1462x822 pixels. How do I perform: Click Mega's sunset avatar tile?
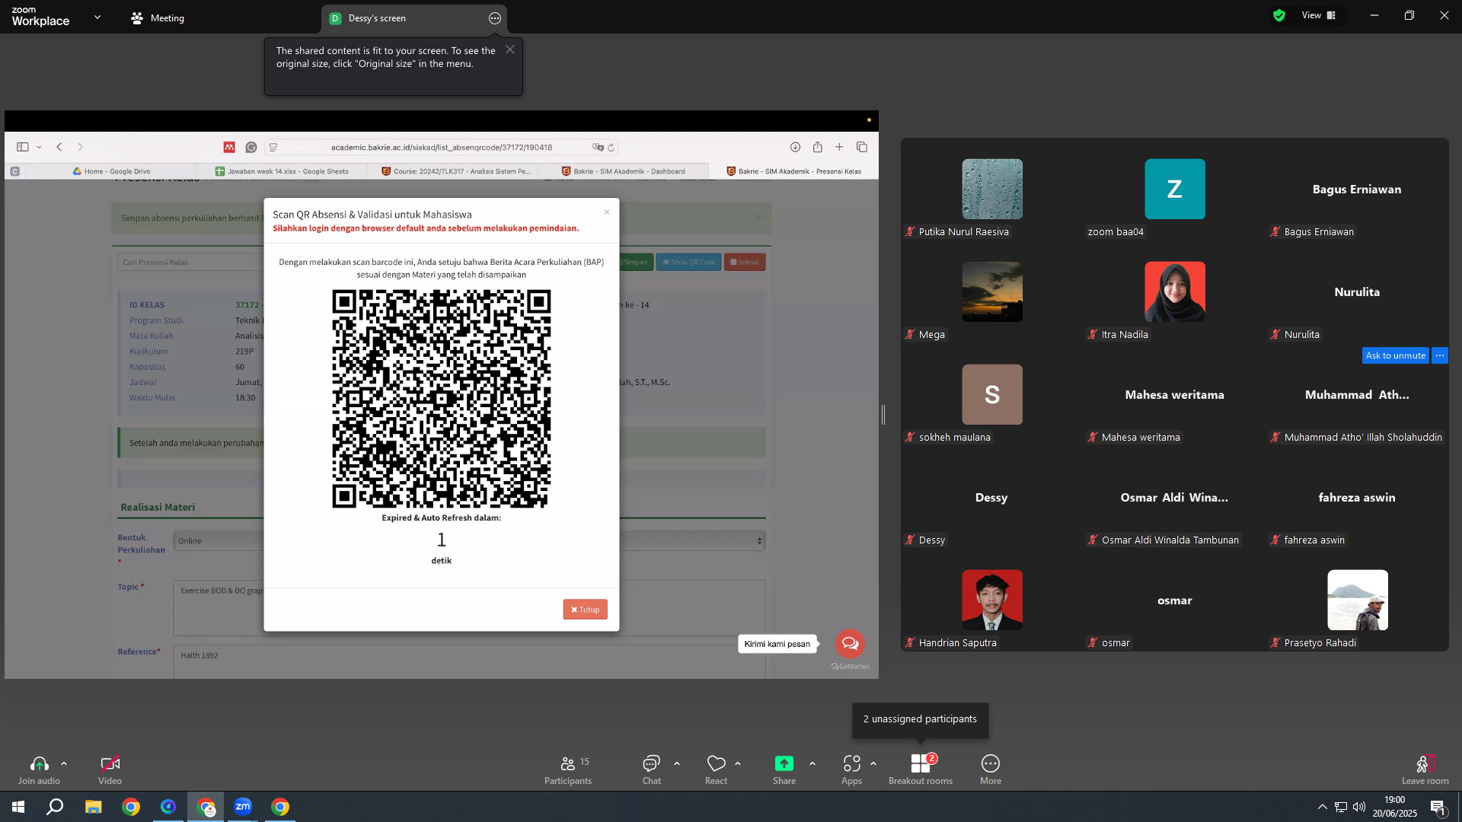tap(992, 292)
